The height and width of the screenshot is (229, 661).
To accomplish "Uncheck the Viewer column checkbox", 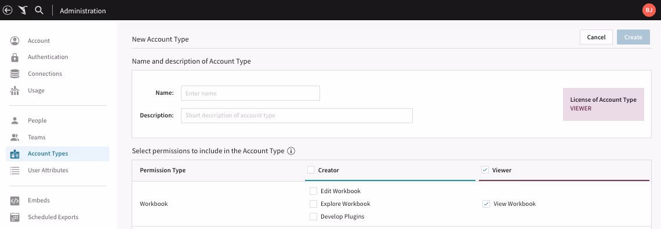I will click(485, 170).
